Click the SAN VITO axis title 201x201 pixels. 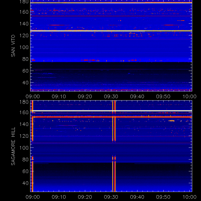(x=13, y=46)
